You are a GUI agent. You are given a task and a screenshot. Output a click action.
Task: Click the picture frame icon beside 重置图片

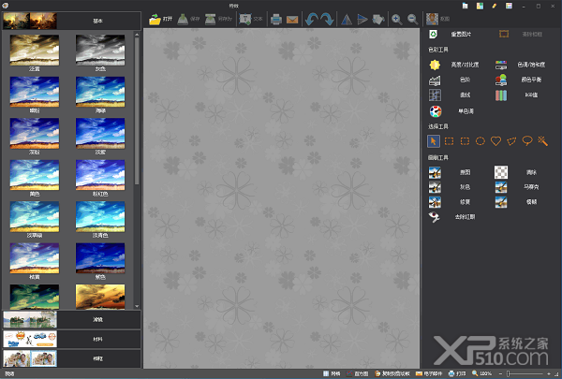504,35
